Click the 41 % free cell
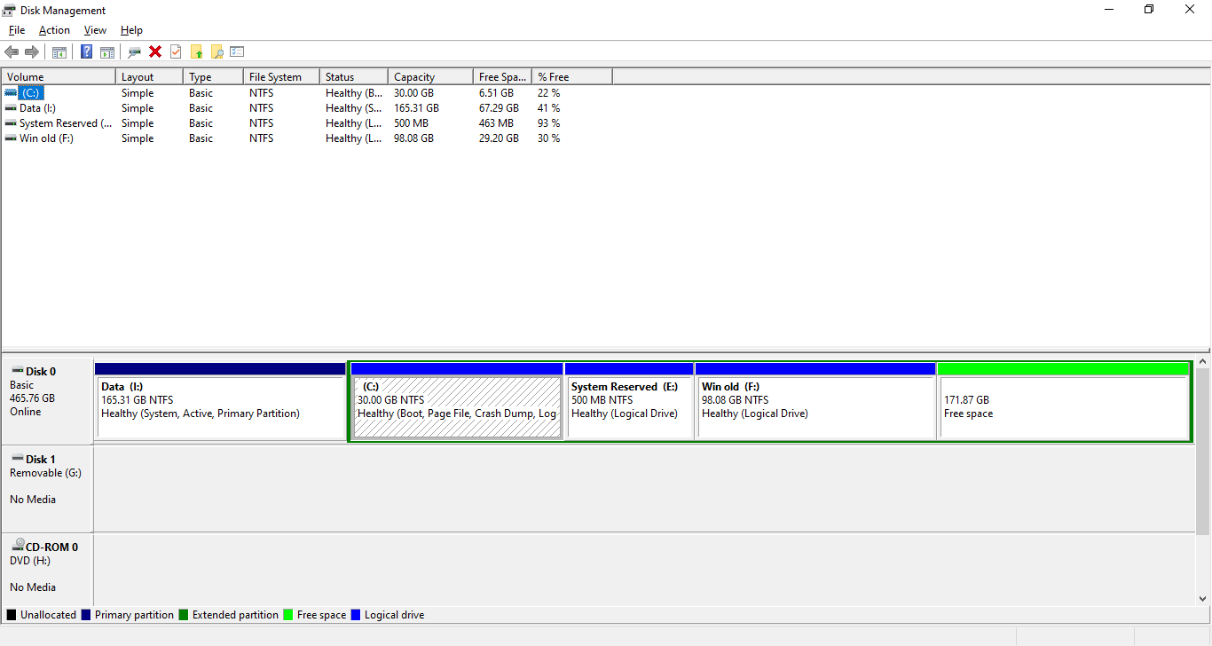 [x=548, y=107]
